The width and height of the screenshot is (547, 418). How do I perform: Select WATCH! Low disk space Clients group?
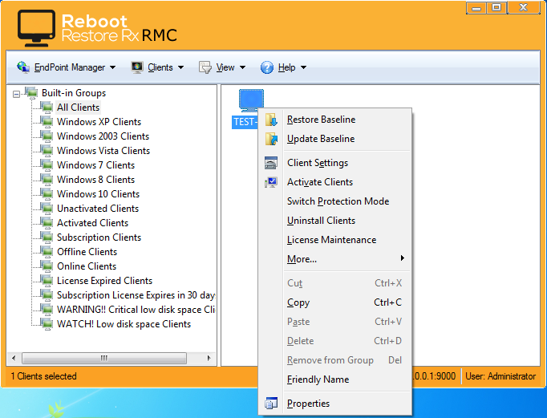(x=124, y=324)
